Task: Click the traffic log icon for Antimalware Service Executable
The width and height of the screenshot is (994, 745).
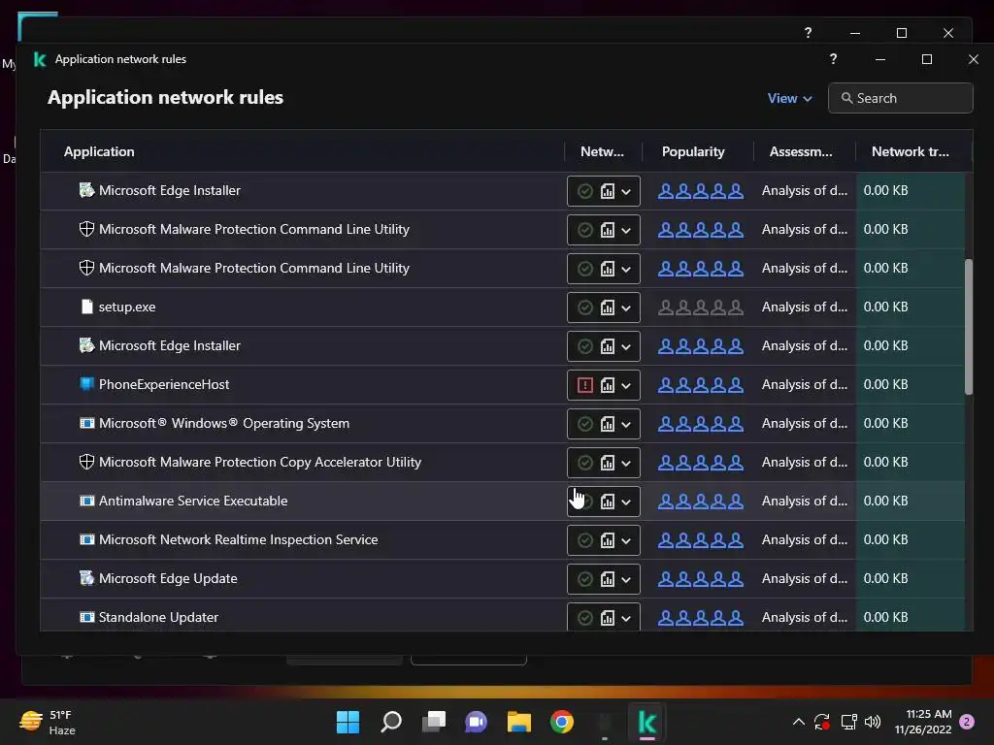Action: (x=608, y=502)
